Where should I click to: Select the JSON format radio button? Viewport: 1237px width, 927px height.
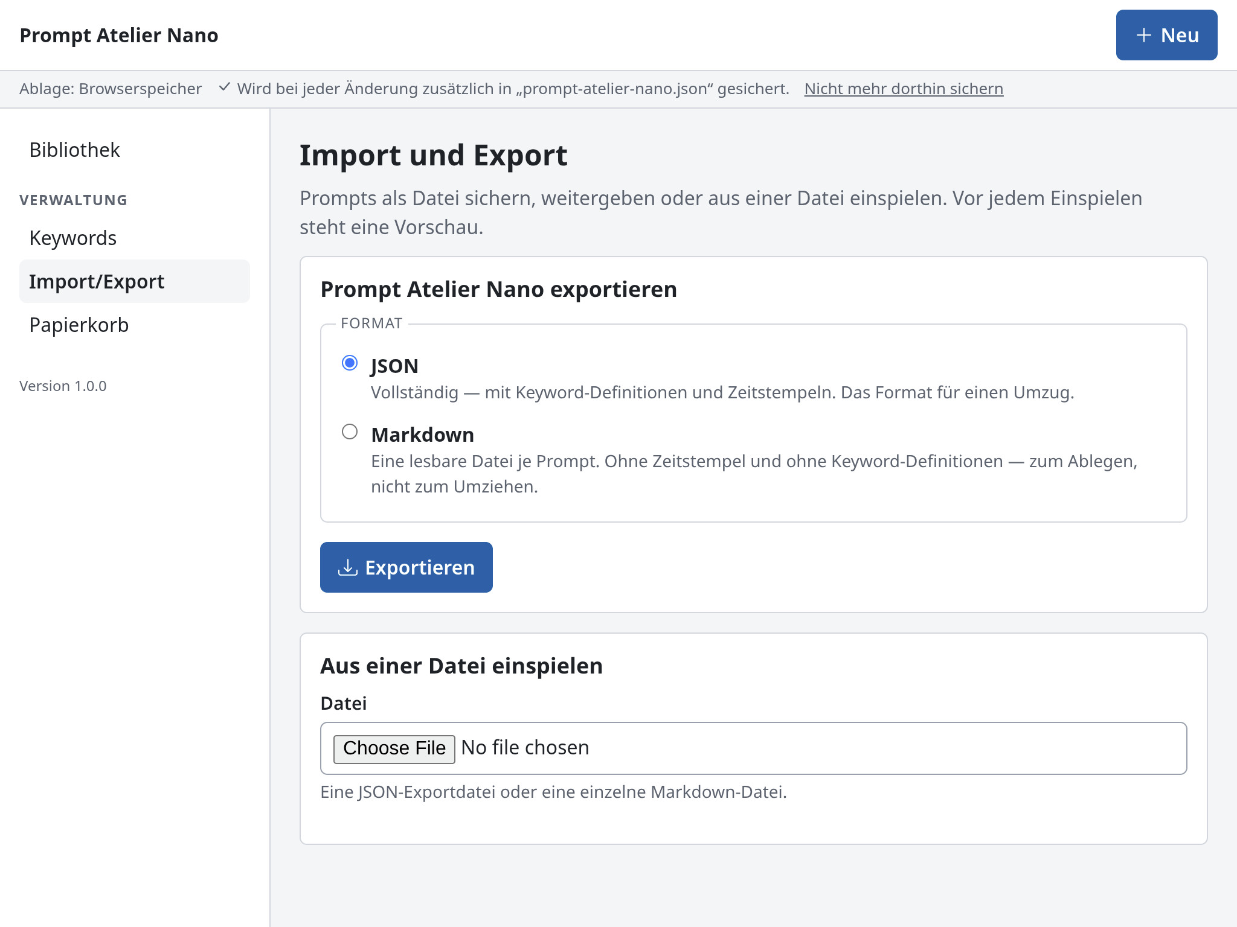click(350, 363)
